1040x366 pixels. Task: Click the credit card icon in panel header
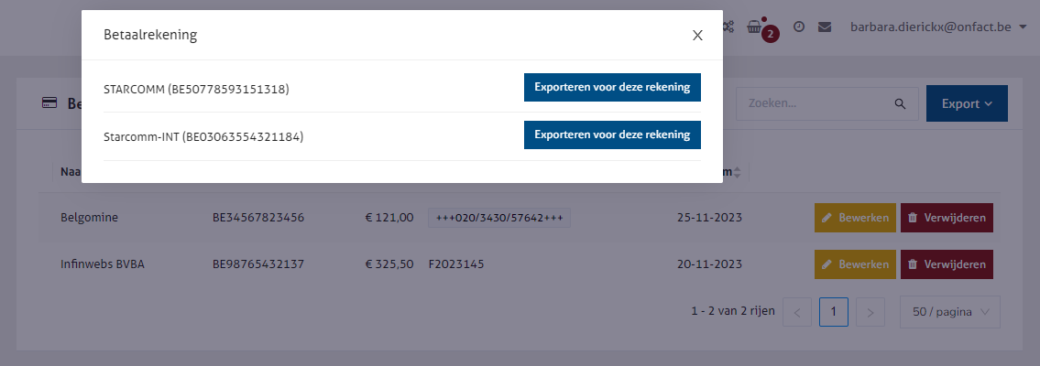pyautogui.click(x=49, y=103)
